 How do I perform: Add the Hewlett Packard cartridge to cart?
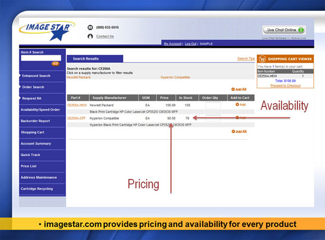240,105
